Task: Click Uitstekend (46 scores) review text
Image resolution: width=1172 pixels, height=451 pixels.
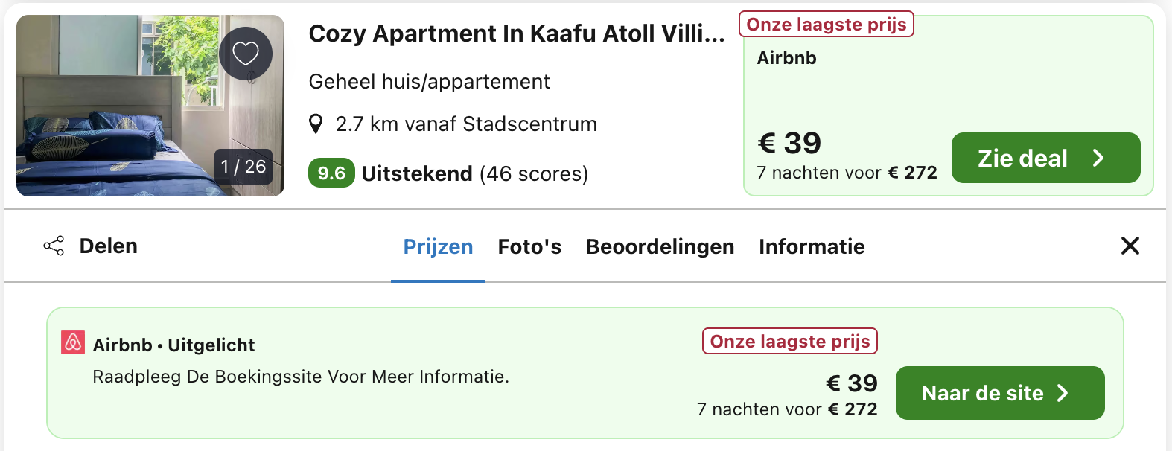Action: tap(474, 174)
